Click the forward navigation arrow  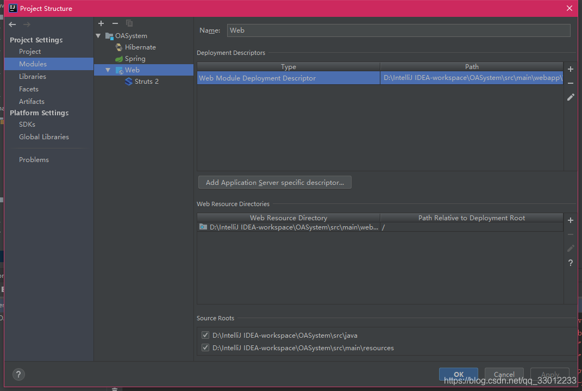27,24
